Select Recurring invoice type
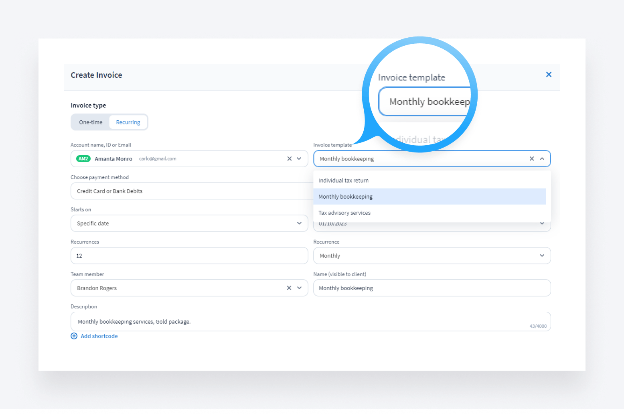 [x=128, y=122]
